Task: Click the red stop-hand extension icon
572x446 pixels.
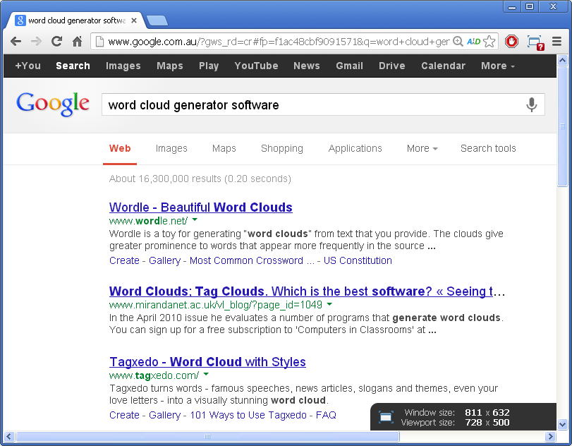Action: point(512,42)
